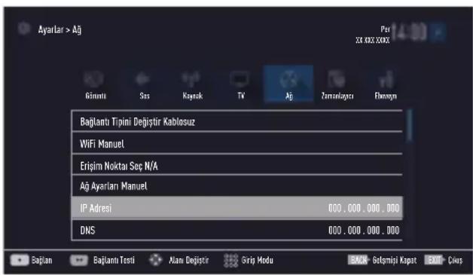Click the DNS row label
Viewport: 473px width, 275px height.
coord(87,231)
